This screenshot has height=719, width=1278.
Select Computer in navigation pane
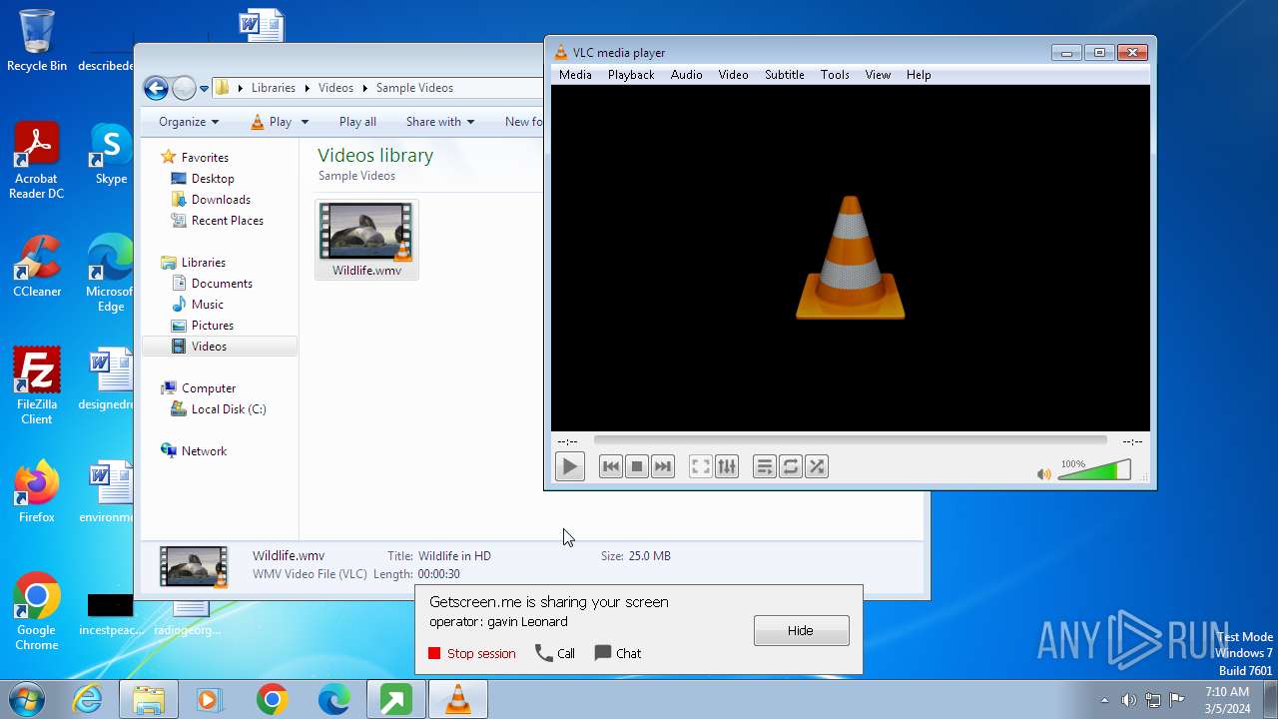click(209, 388)
